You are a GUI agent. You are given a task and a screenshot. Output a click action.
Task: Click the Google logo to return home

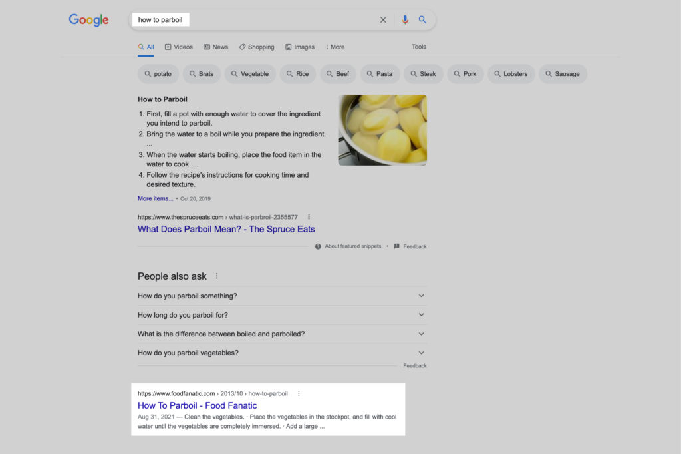point(88,19)
